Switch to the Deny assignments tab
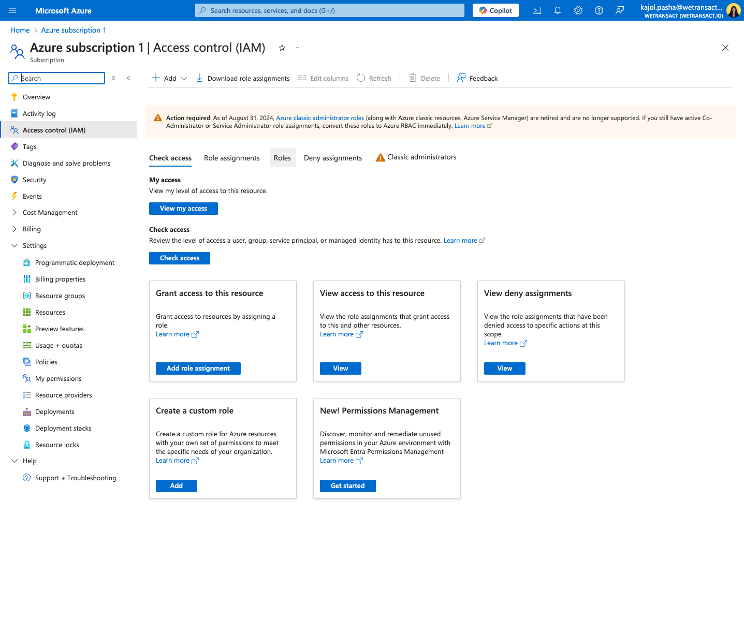Viewport: 744px width, 620px height. point(333,158)
